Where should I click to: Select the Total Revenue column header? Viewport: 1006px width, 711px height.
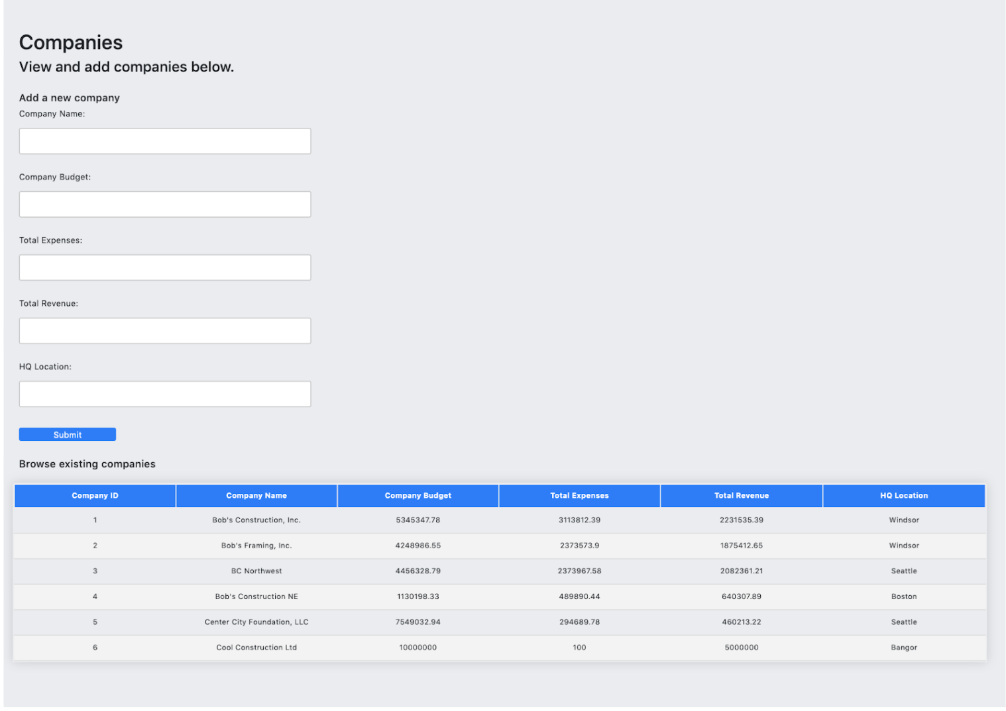(740, 495)
